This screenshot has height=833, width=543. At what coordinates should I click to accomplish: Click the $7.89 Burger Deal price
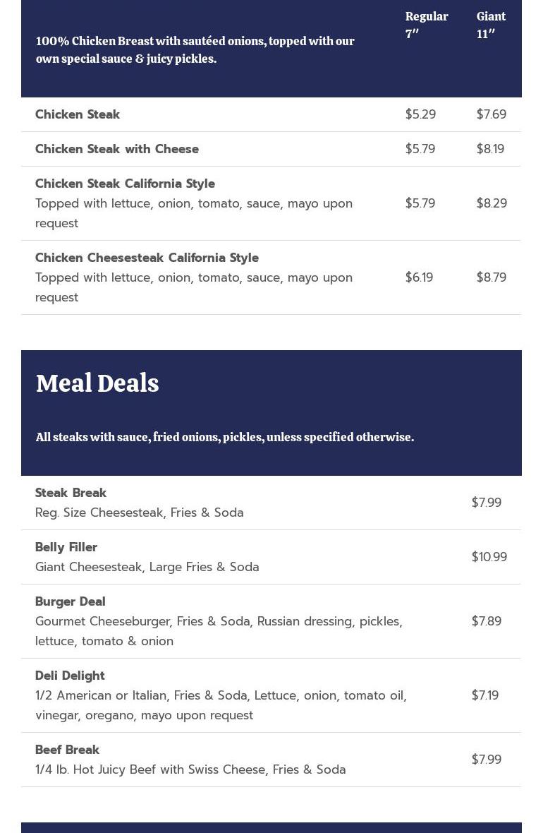coord(486,621)
